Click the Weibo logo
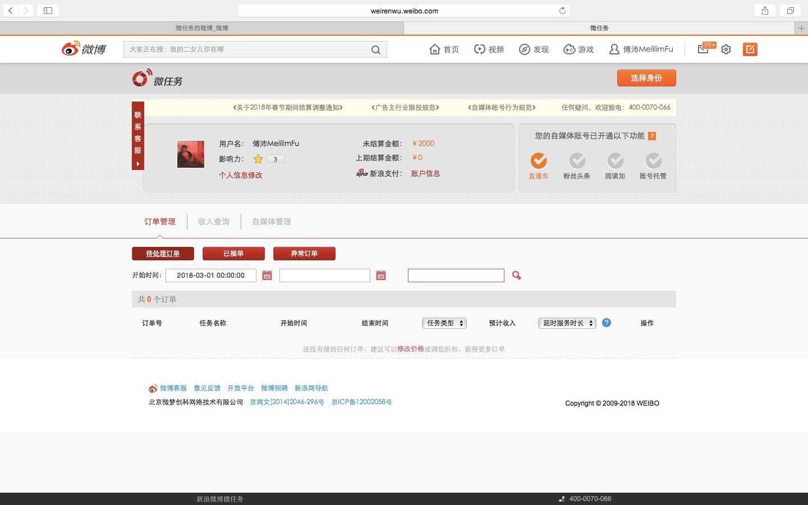808x505 pixels. (x=84, y=49)
